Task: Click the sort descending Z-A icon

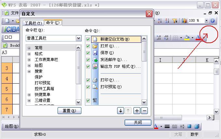Action: (167, 21)
